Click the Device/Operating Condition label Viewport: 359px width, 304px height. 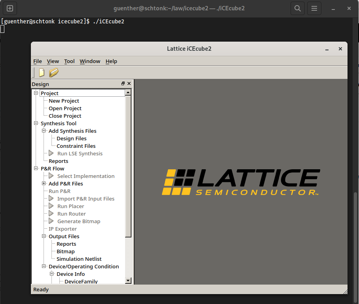click(84, 266)
